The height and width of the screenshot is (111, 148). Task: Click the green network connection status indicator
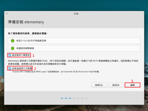tap(12, 48)
